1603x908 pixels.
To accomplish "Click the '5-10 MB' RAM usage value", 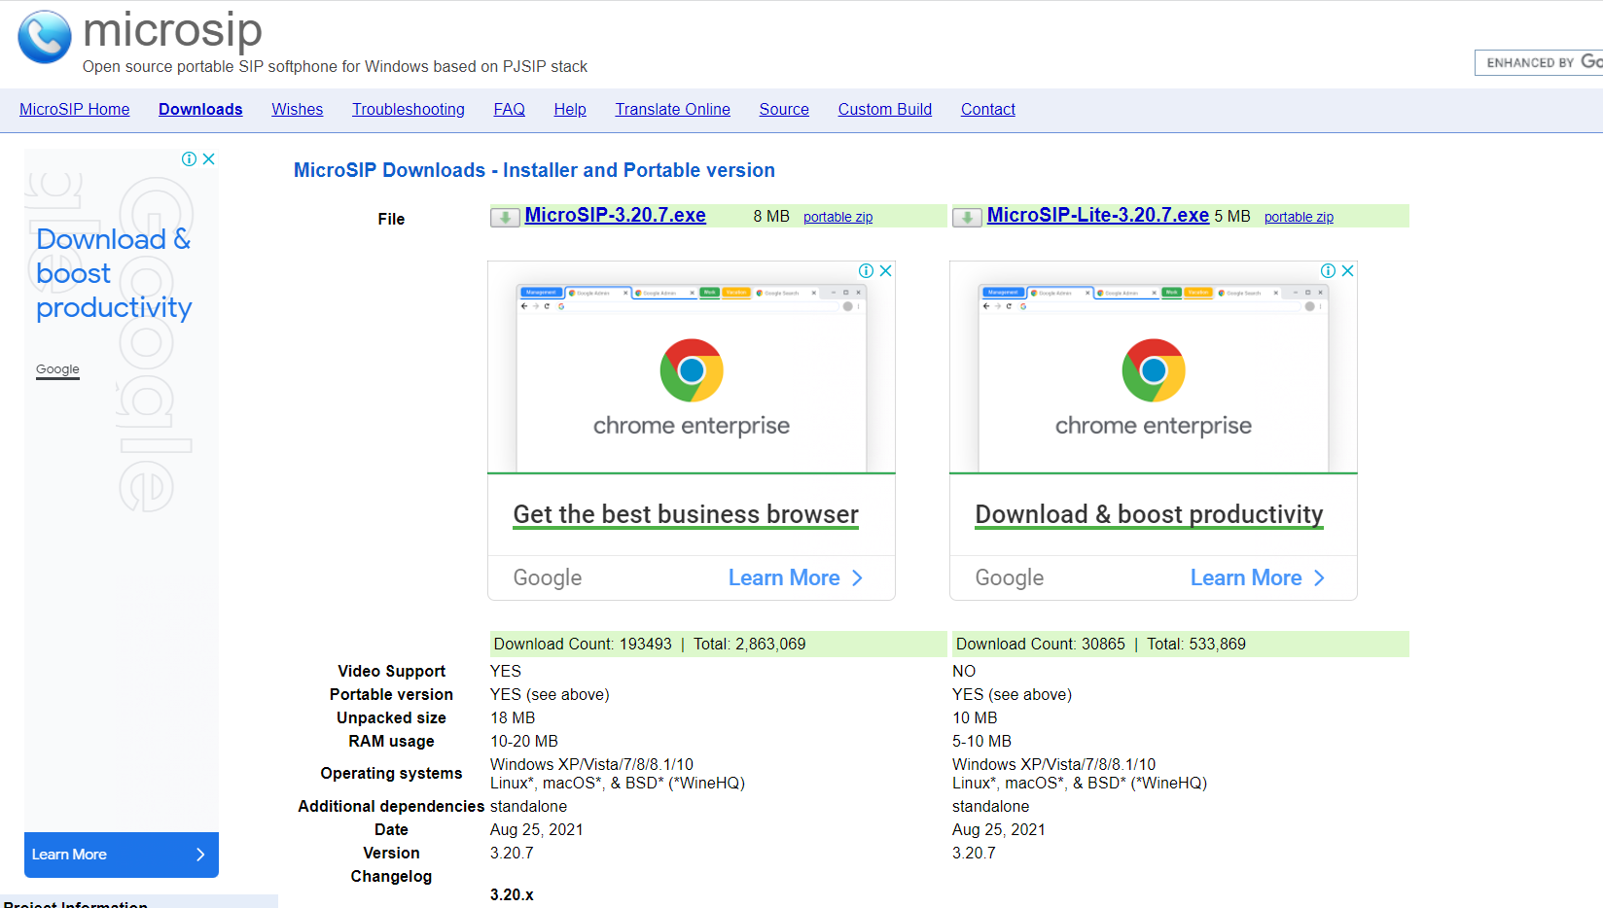I will (981, 741).
